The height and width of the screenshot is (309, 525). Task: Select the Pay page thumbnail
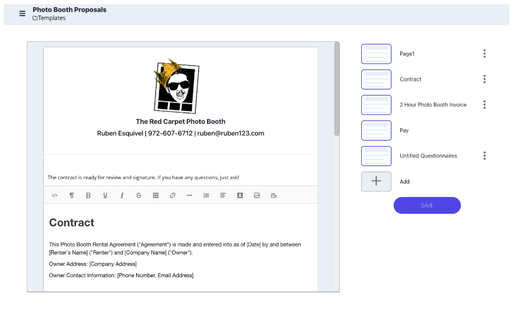(x=376, y=131)
